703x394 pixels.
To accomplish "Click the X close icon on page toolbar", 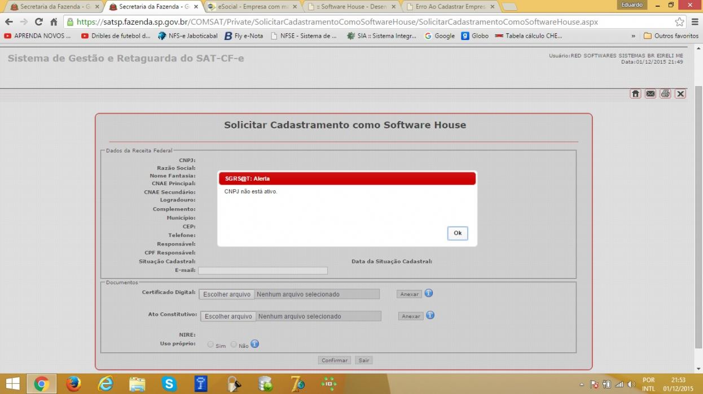I will tap(680, 93).
